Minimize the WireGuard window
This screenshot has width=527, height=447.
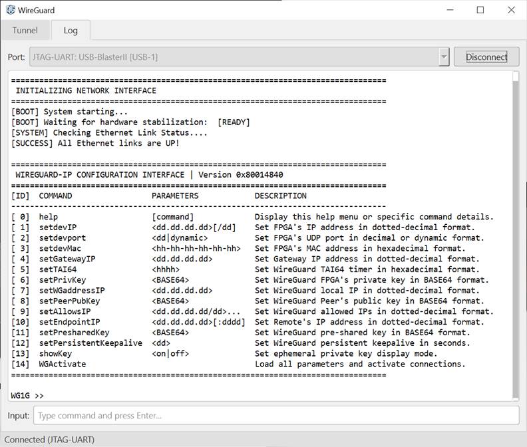coord(450,10)
